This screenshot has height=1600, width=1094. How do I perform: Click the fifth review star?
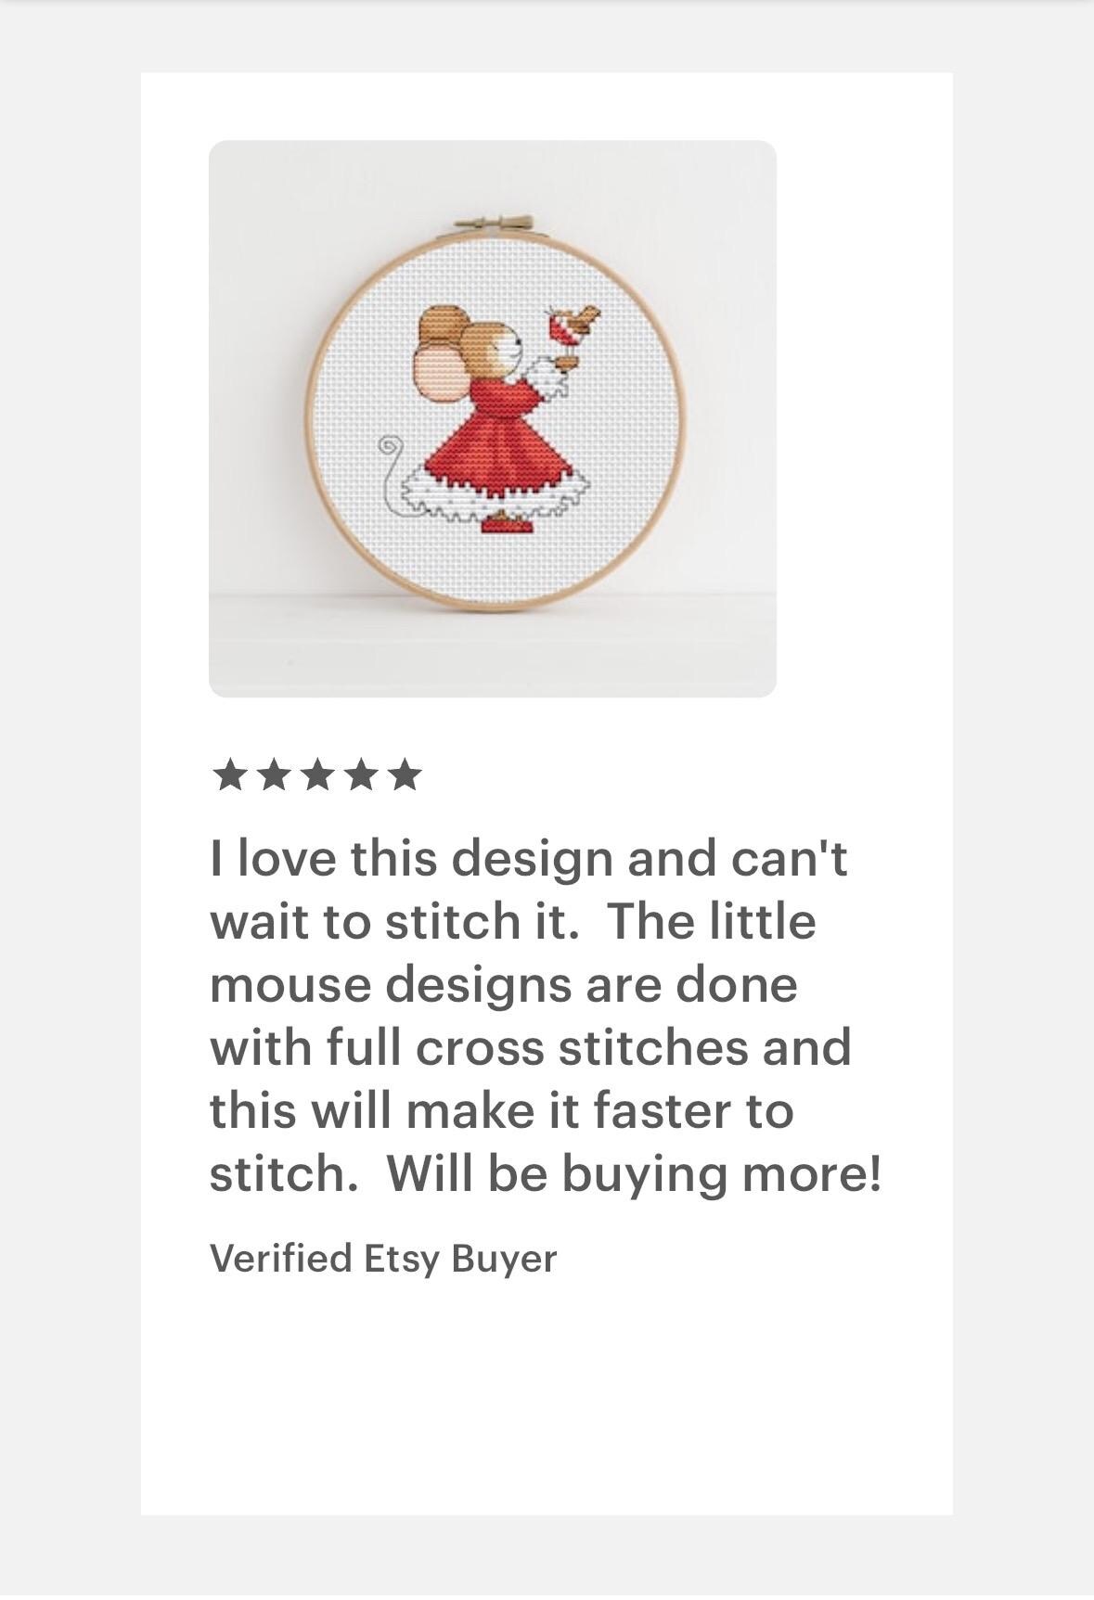405,774
